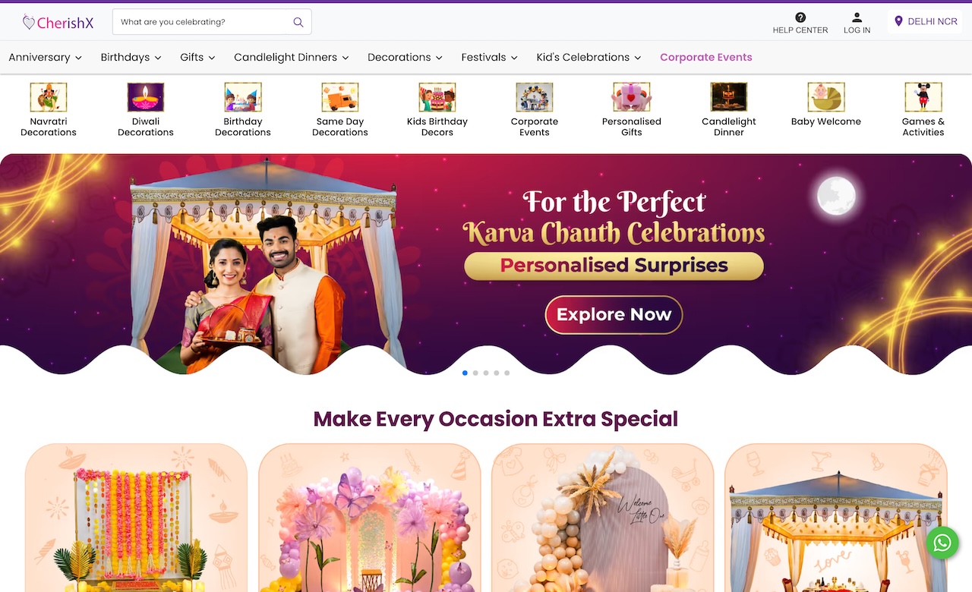This screenshot has height=592, width=972.
Task: Change the DELHI NCR location selector
Action: coord(926,21)
